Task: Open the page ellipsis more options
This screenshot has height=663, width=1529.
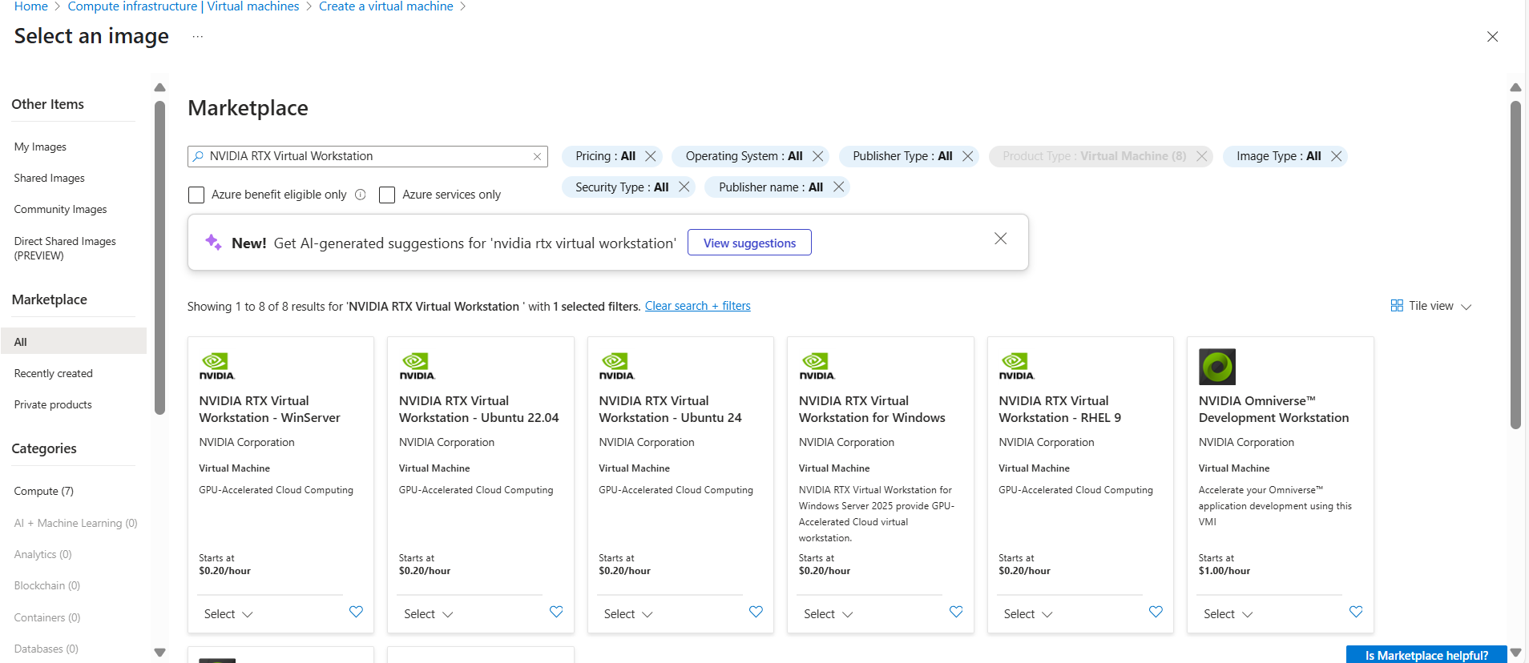Action: pyautogui.click(x=198, y=36)
